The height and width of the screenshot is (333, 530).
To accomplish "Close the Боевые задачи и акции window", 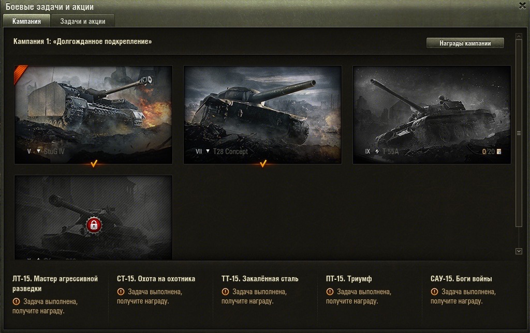I will [522, 6].
